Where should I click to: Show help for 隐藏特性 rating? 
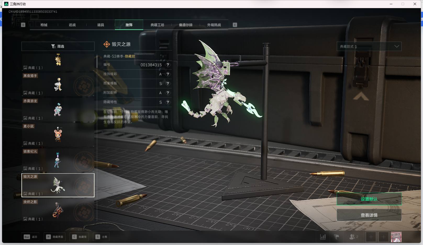(x=168, y=102)
